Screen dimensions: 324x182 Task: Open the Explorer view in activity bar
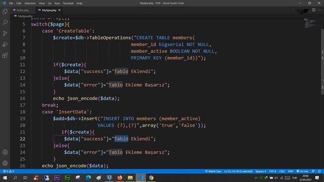tap(5, 11)
